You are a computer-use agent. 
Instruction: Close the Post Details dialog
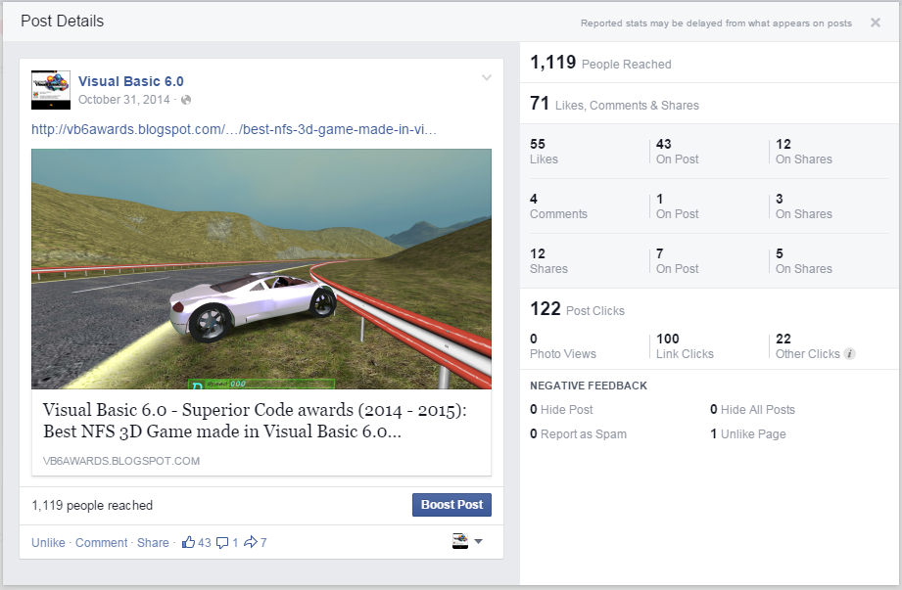[x=875, y=23]
